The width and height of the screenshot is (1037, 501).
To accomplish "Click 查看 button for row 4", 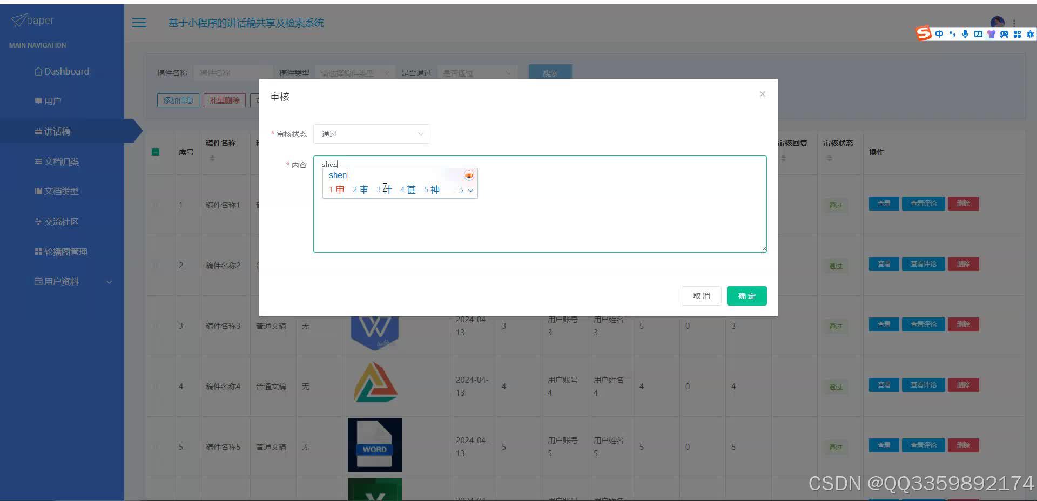I will [884, 385].
